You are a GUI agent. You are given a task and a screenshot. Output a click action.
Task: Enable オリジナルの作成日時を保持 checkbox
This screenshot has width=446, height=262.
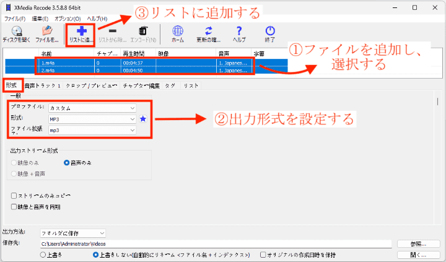pyautogui.click(x=263, y=255)
